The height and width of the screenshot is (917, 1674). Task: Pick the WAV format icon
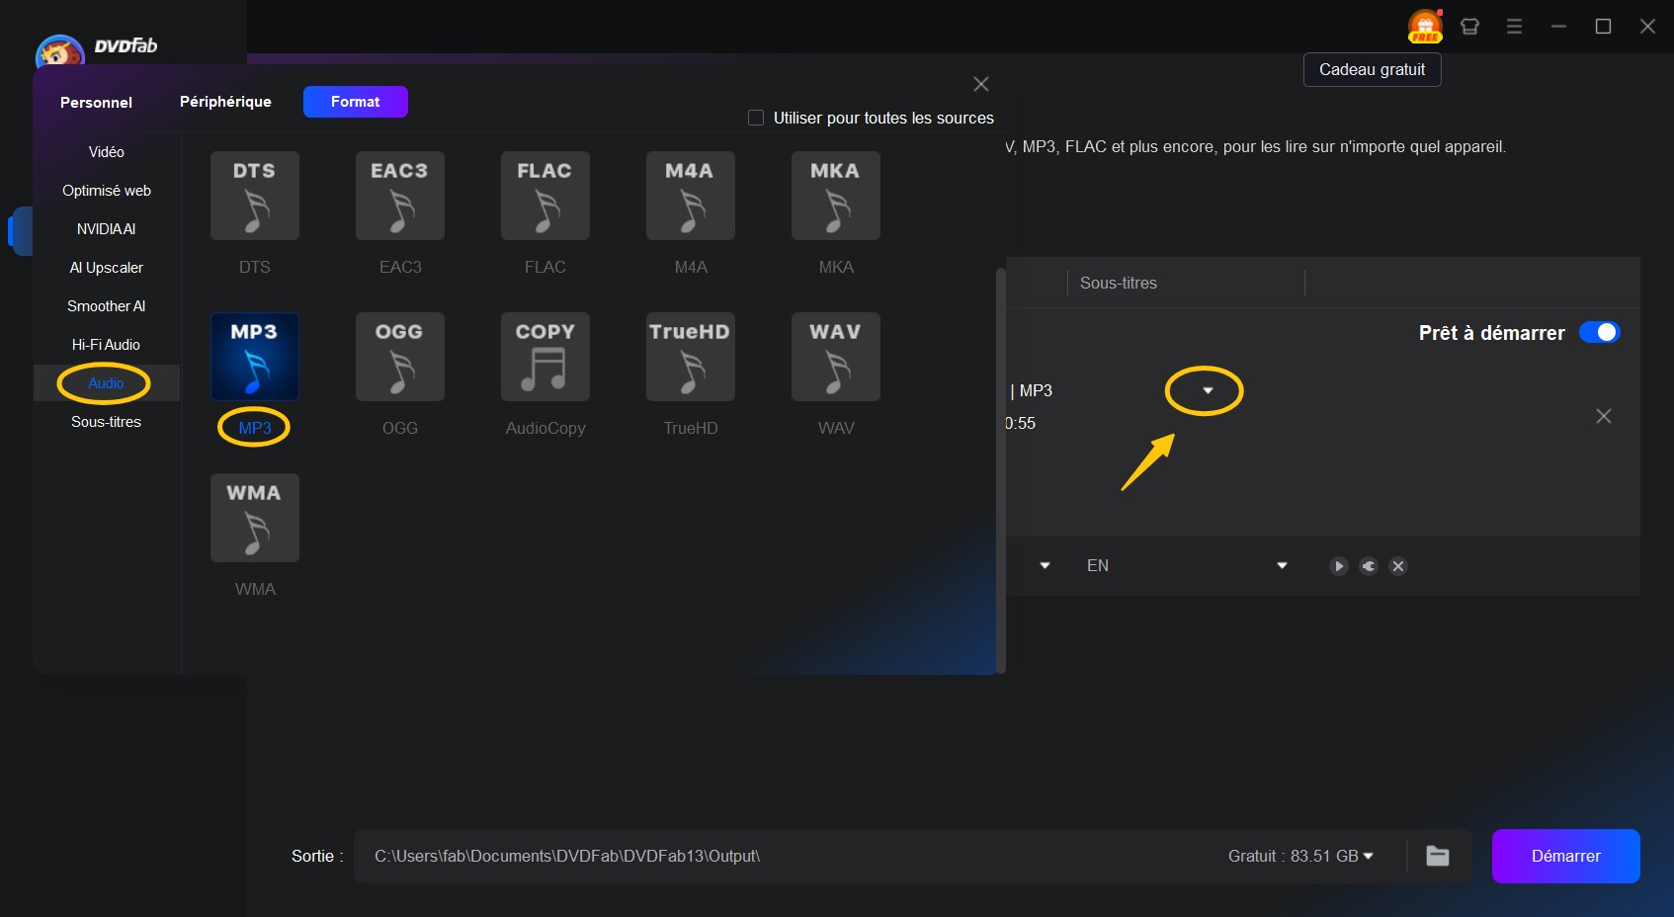[x=836, y=357]
